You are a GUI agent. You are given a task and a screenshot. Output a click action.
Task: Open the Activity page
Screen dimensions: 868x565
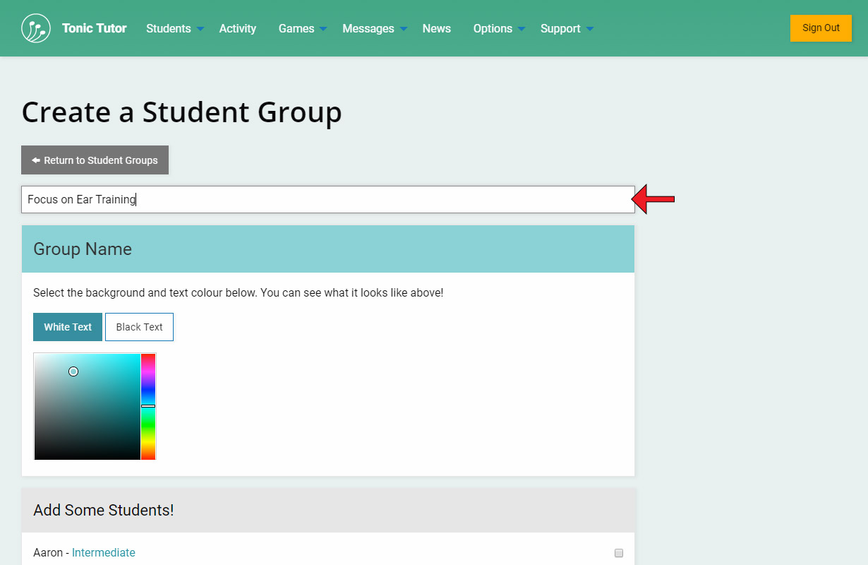[x=237, y=28]
